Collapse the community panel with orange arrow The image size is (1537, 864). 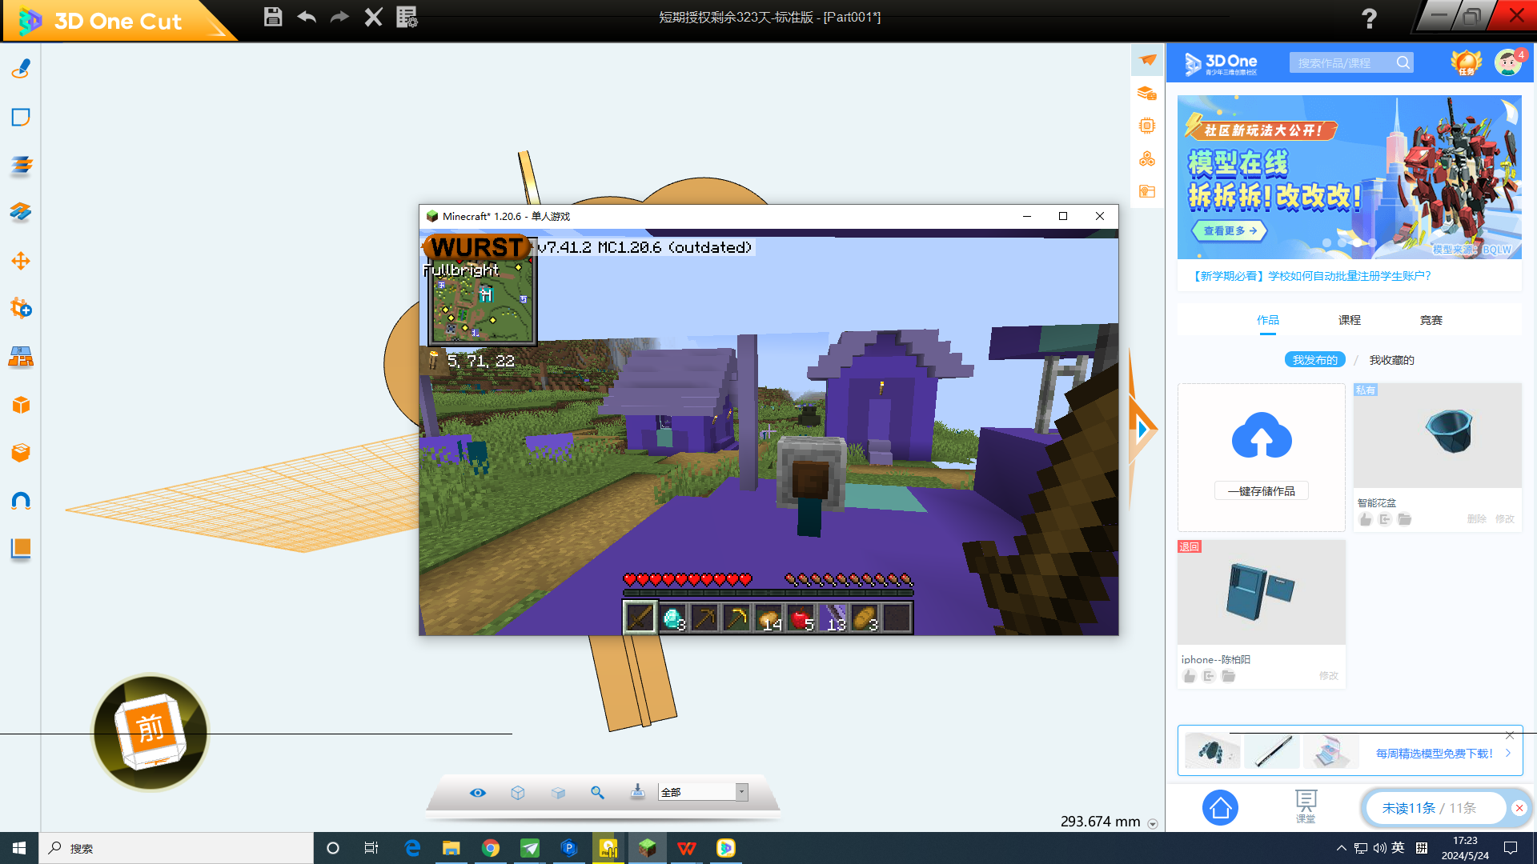click(1142, 429)
